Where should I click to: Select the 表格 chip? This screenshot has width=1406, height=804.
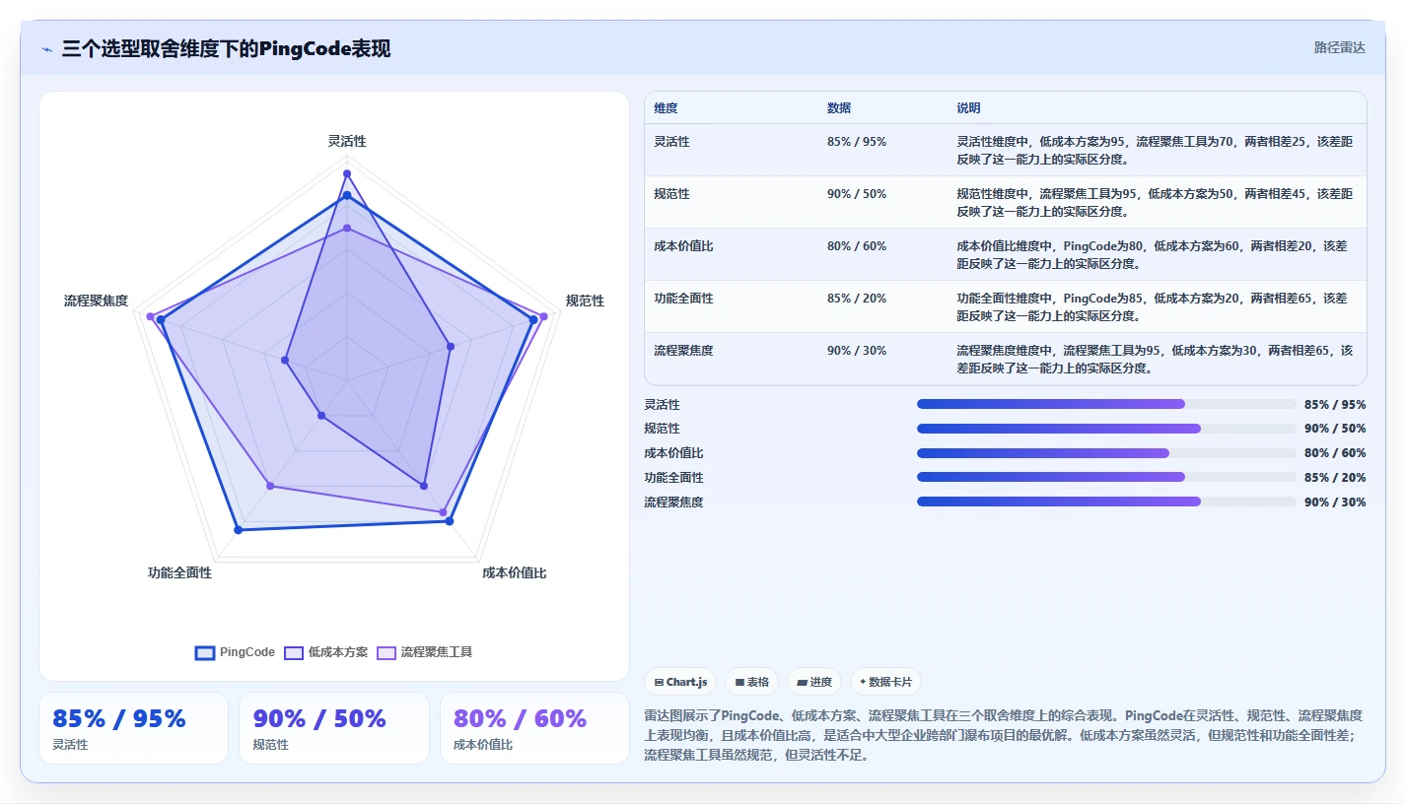click(752, 682)
